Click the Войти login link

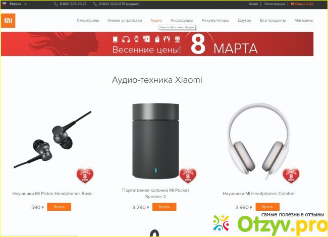(x=253, y=4)
